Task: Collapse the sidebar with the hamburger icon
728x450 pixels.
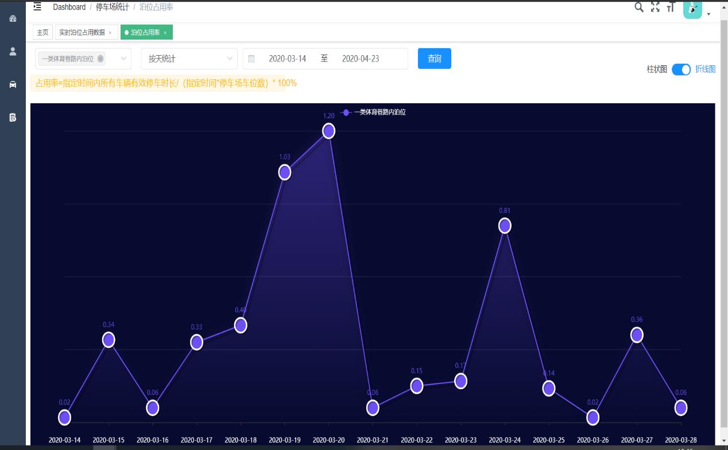Action: click(37, 7)
